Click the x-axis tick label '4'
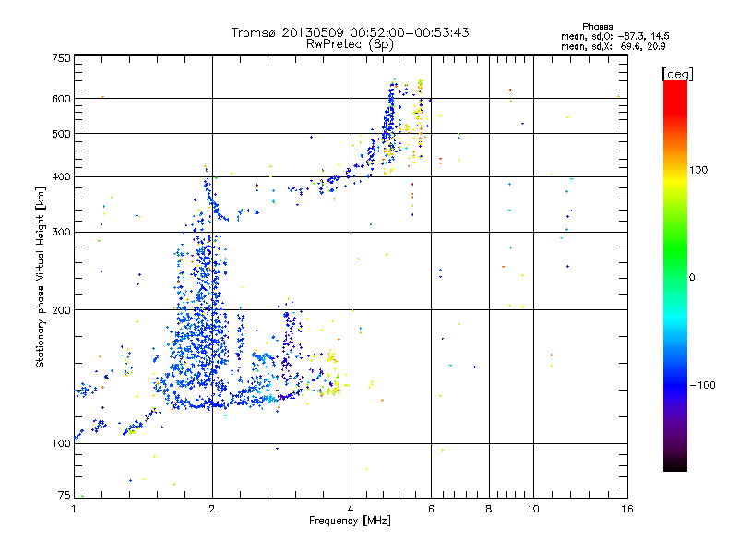 point(351,509)
